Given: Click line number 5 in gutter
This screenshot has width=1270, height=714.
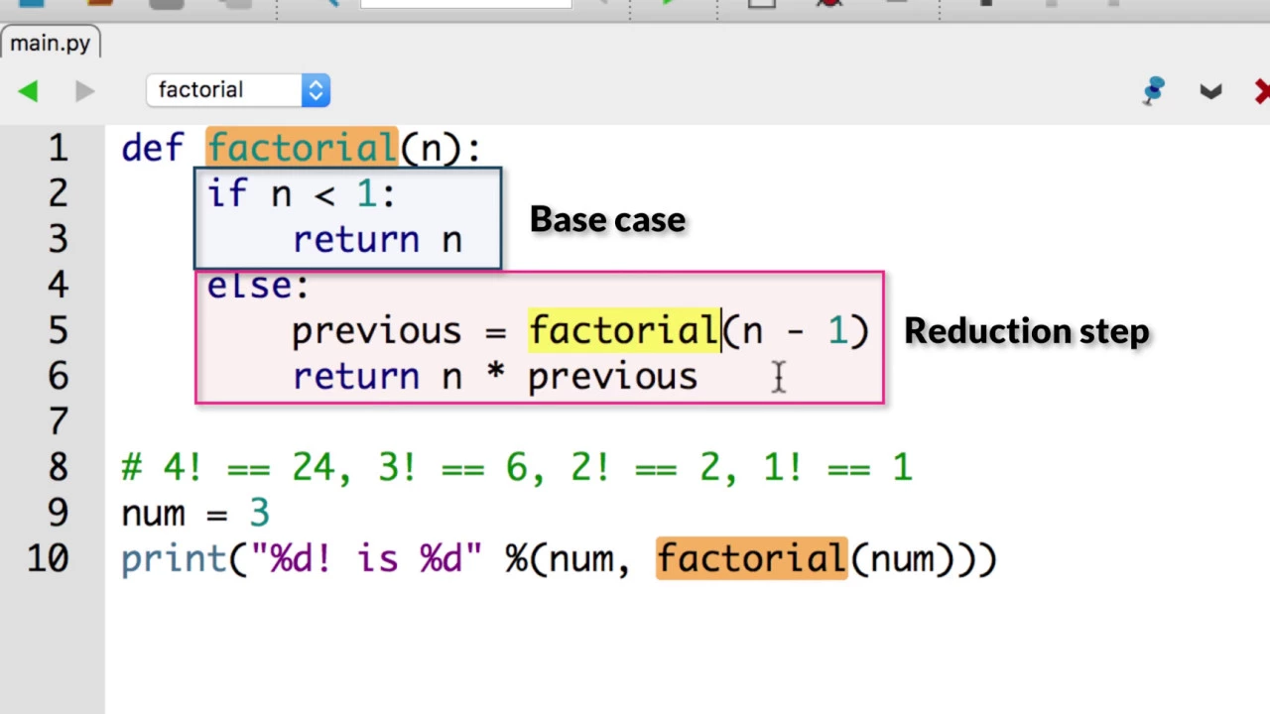Looking at the screenshot, I should click(x=58, y=331).
